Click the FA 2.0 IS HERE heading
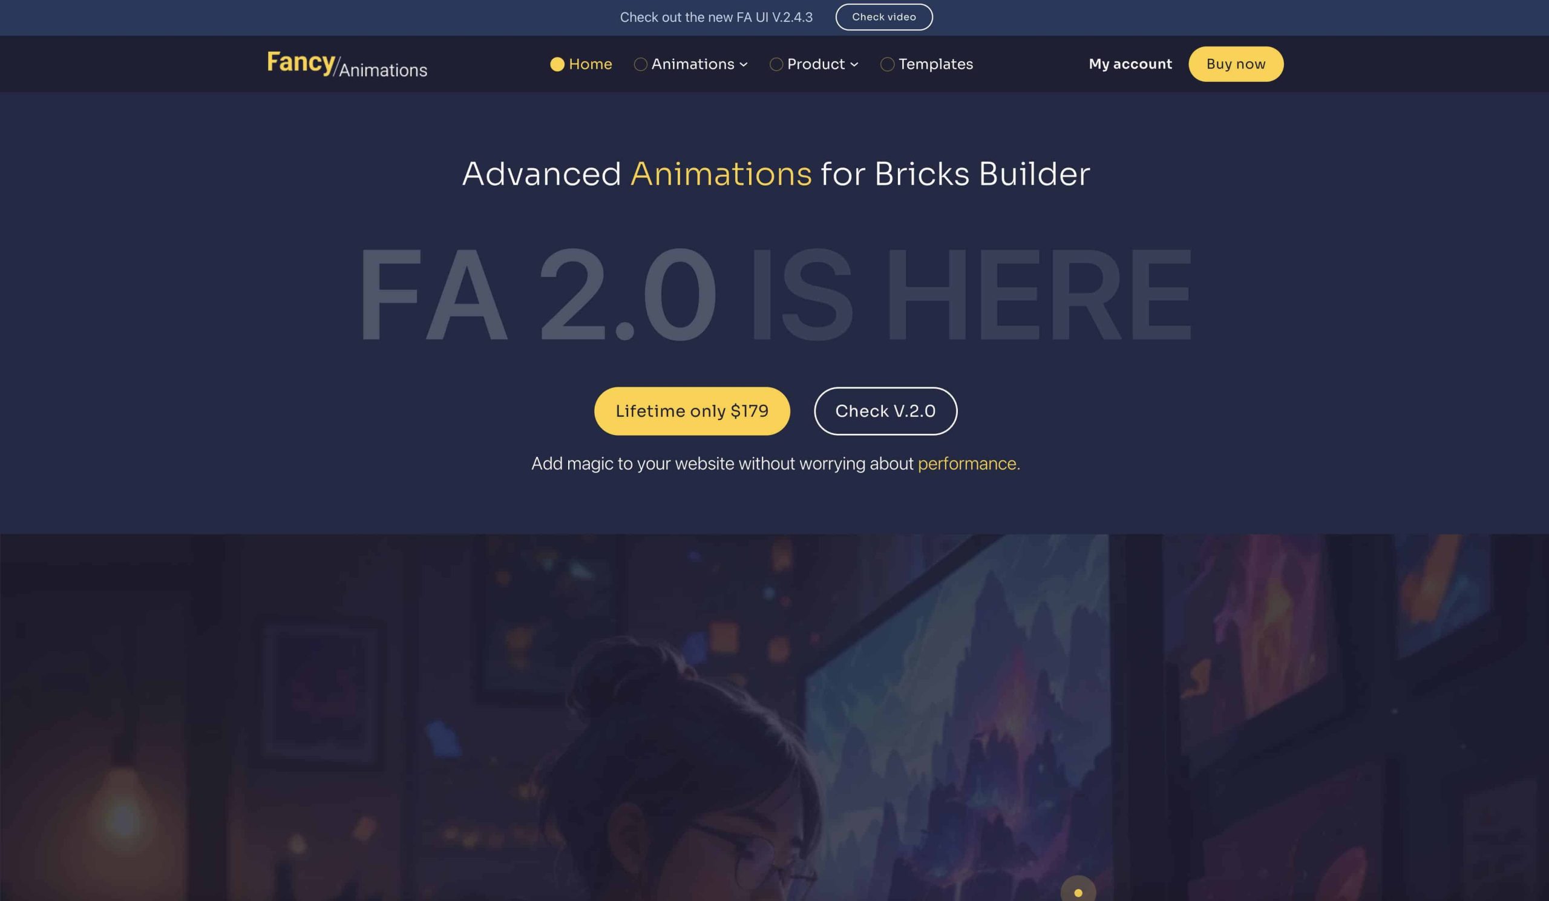Screen dimensions: 1549x901 click(774, 293)
